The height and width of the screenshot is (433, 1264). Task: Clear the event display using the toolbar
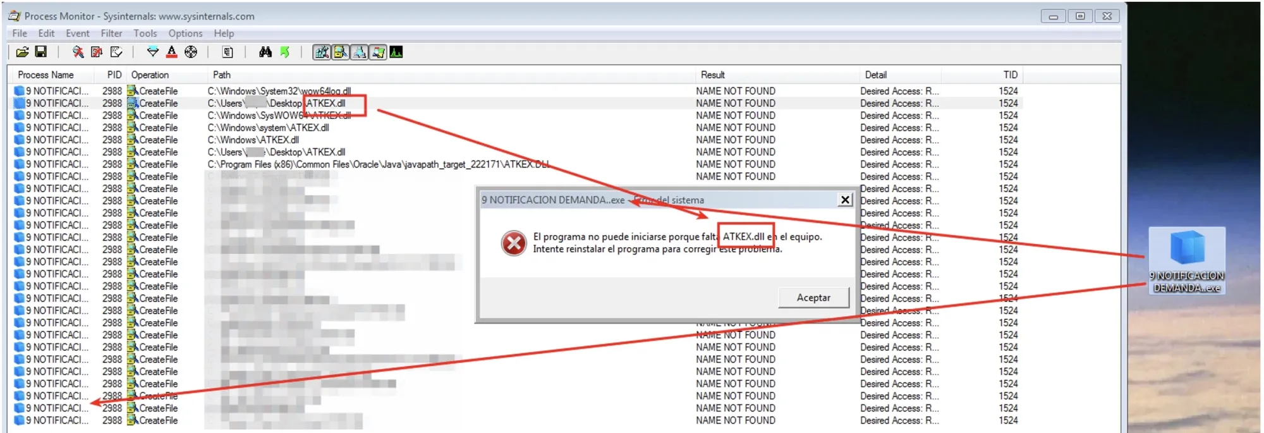[116, 52]
